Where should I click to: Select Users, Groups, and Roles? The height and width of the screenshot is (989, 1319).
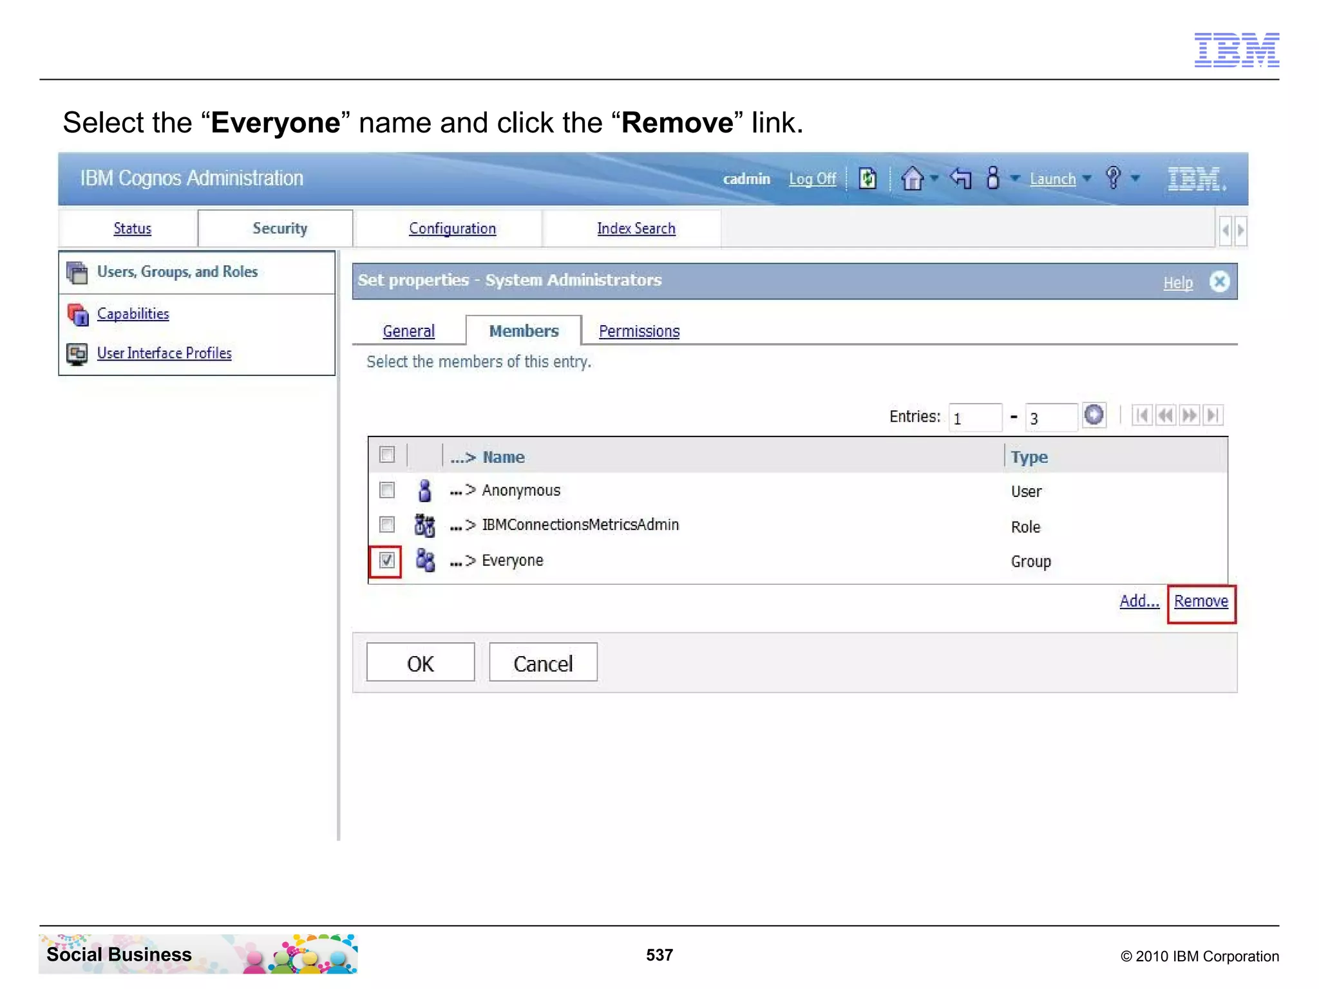tap(177, 272)
